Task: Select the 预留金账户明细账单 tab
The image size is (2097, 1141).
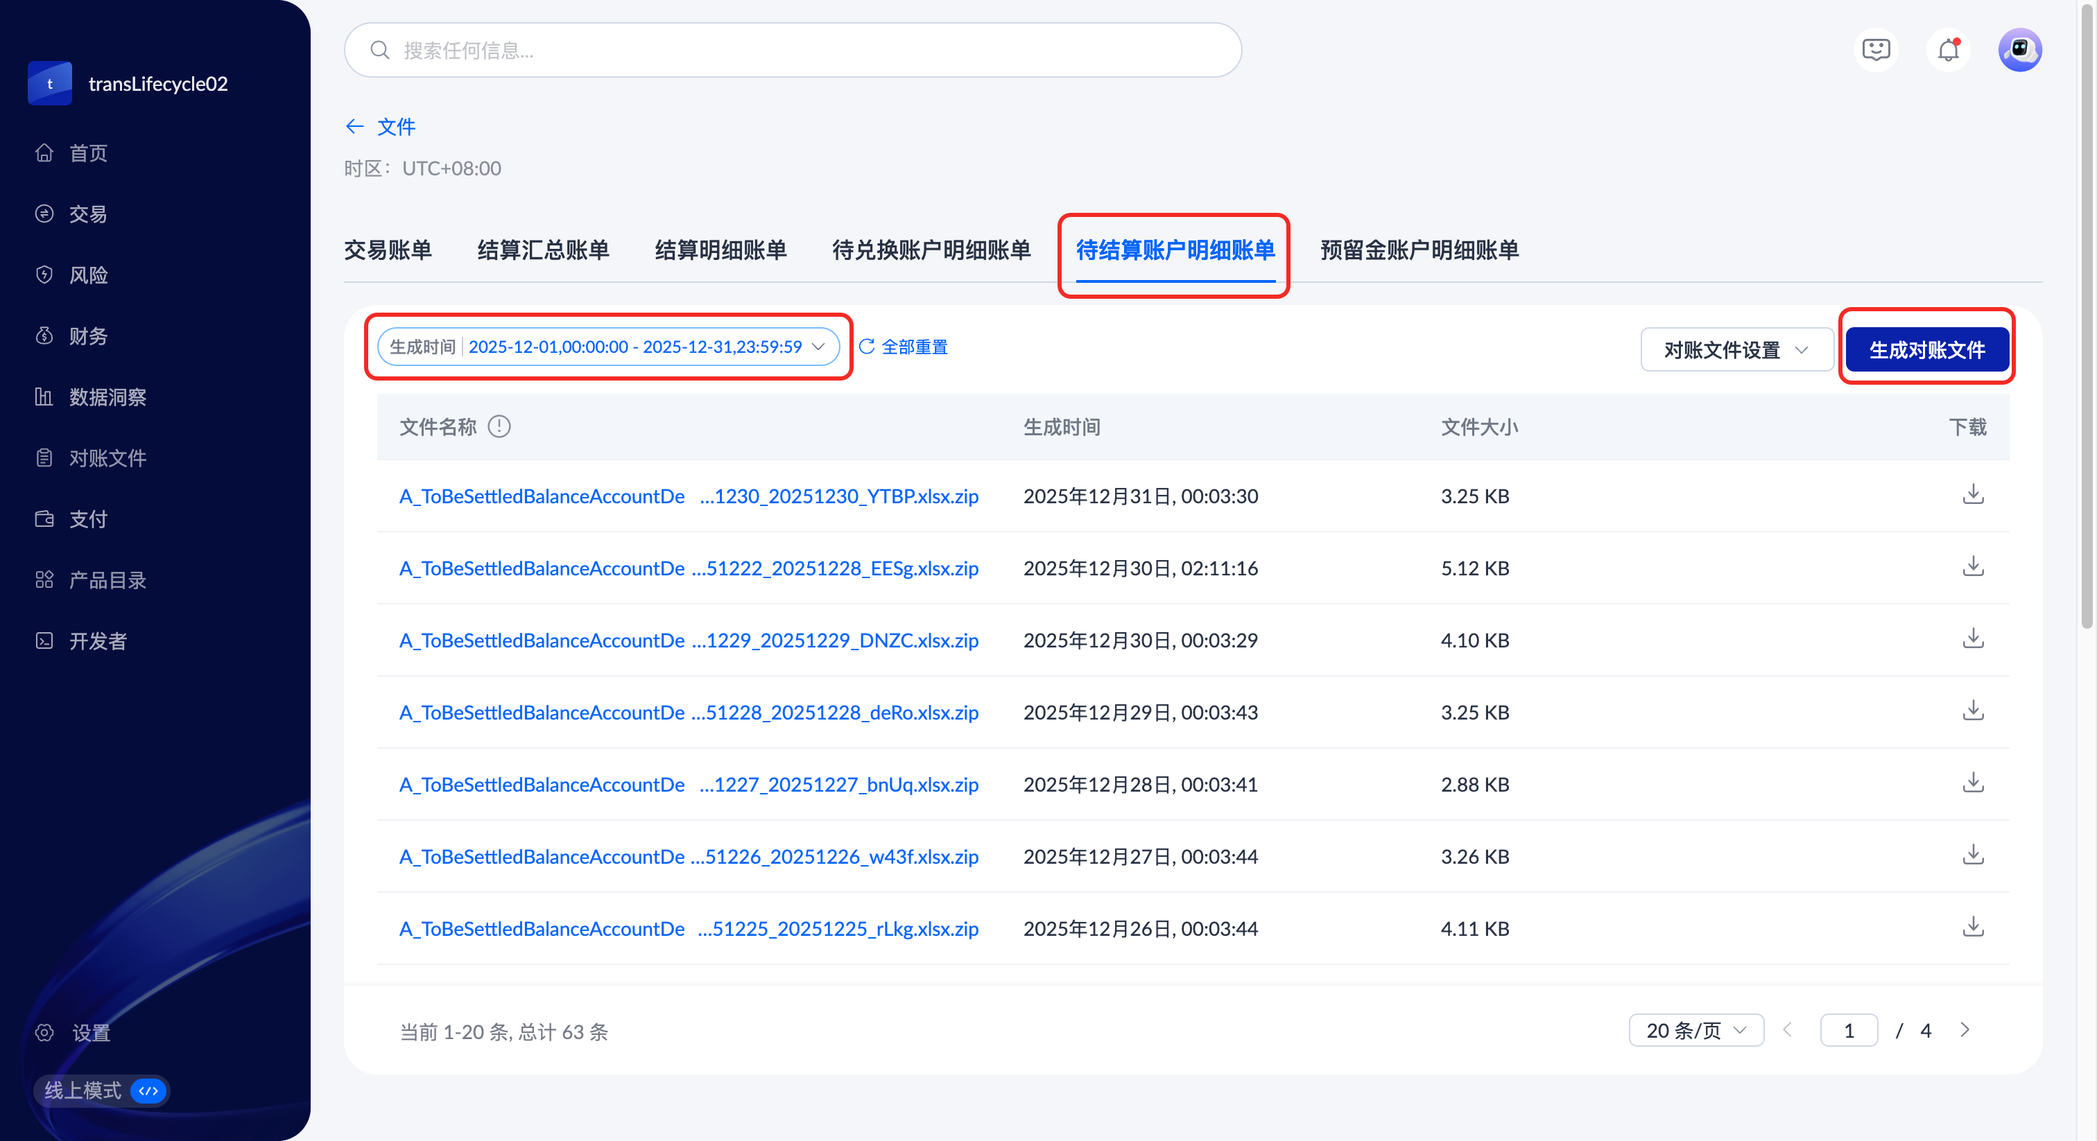Action: (x=1419, y=250)
